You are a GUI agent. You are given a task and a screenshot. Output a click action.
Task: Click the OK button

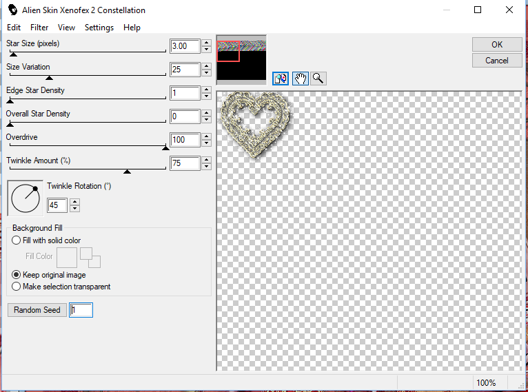[497, 44]
